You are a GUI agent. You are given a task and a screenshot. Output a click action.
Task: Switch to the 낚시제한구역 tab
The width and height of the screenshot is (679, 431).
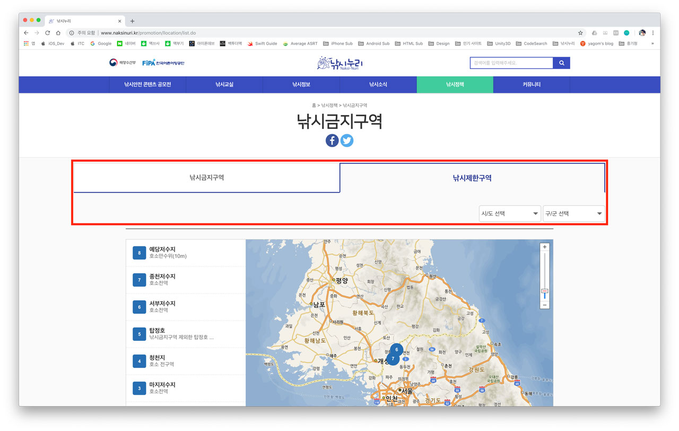coord(472,177)
